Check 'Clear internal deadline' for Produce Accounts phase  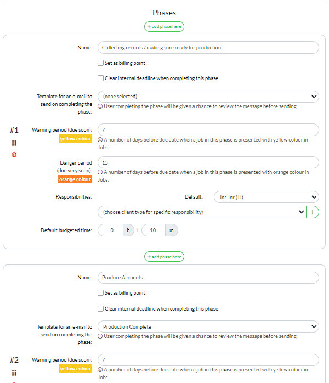click(100, 308)
